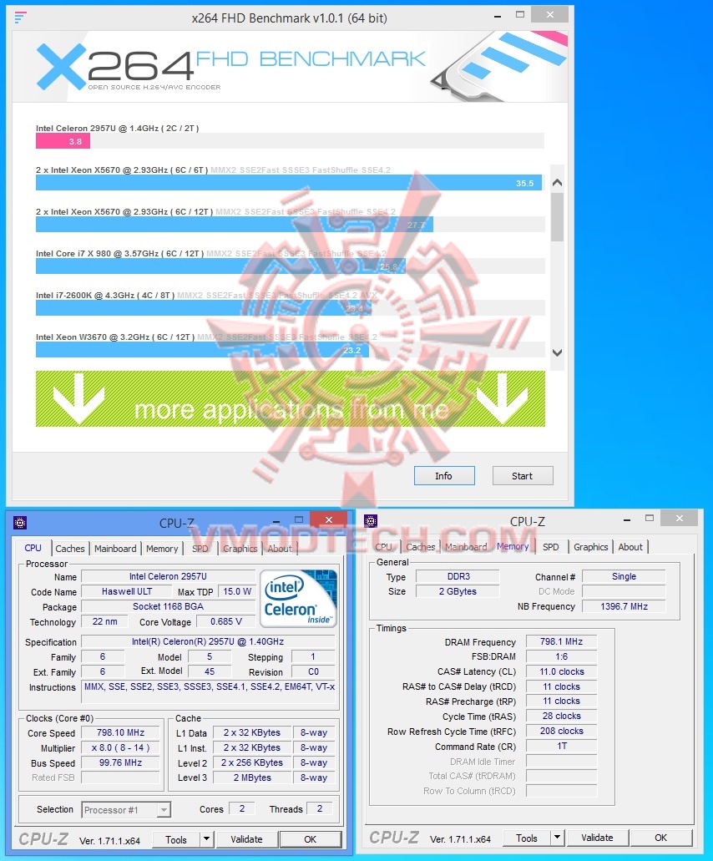Click the x264 FHD Benchmark banner logo
This screenshot has width=713, height=861.
(x=230, y=67)
